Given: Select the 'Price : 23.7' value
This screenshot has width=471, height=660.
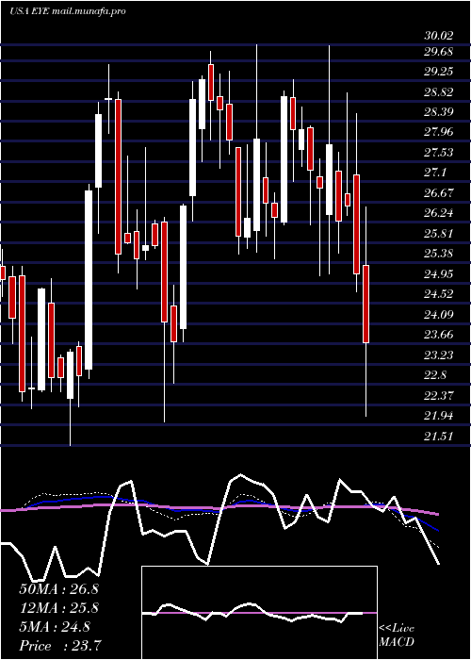Looking at the screenshot, I should [x=59, y=645].
